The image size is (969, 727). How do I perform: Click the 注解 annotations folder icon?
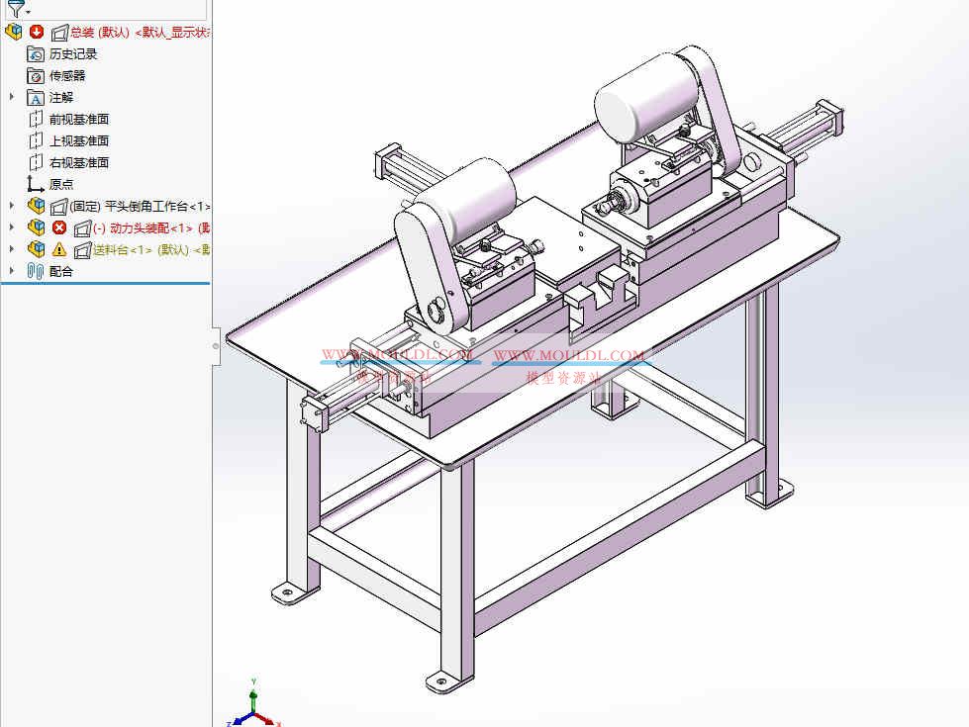tap(36, 97)
